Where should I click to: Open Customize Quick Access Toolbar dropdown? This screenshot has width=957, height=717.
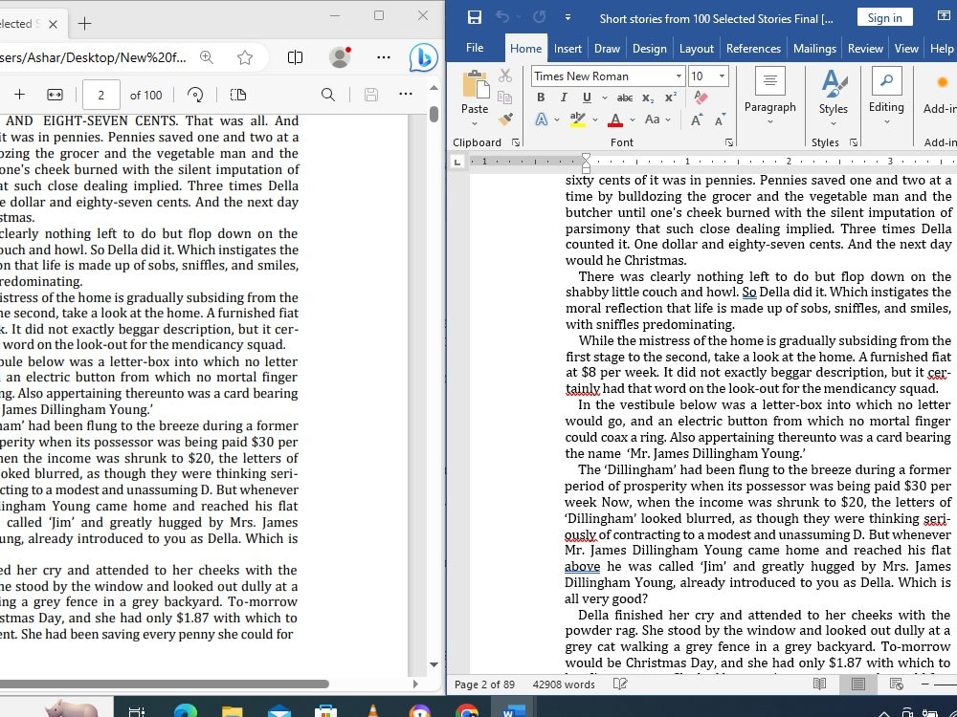[568, 17]
